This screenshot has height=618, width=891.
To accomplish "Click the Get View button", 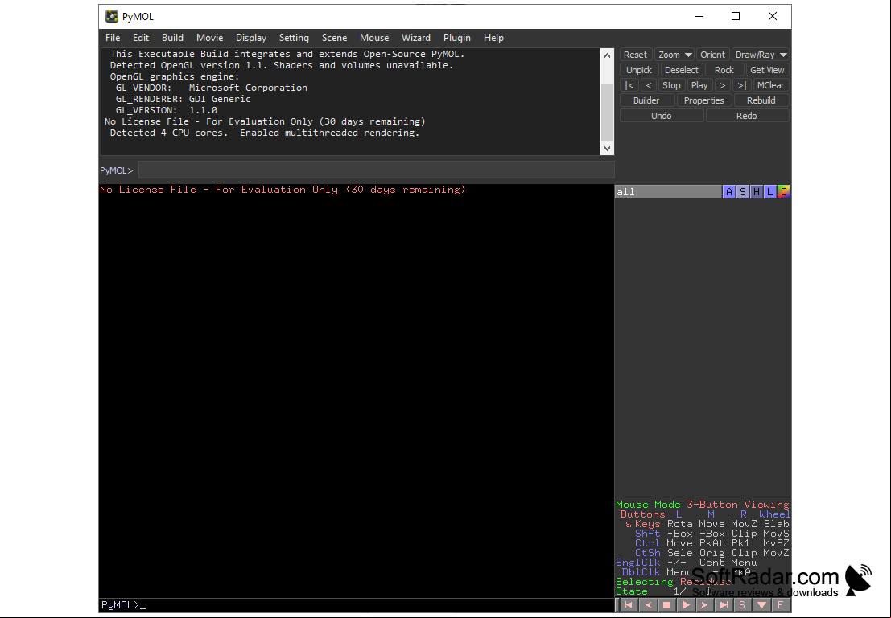I will click(767, 70).
